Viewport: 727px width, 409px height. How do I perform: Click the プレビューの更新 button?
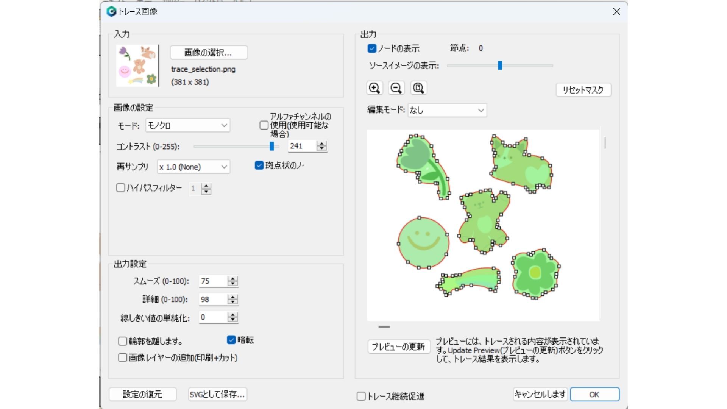click(x=399, y=347)
